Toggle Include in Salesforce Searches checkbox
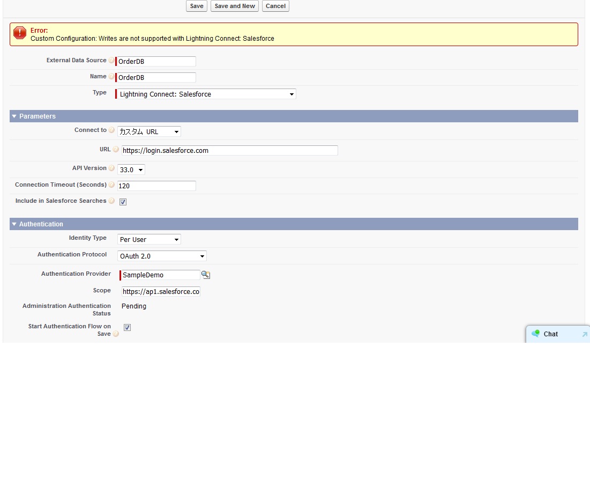The height and width of the screenshot is (486, 590). click(x=123, y=202)
